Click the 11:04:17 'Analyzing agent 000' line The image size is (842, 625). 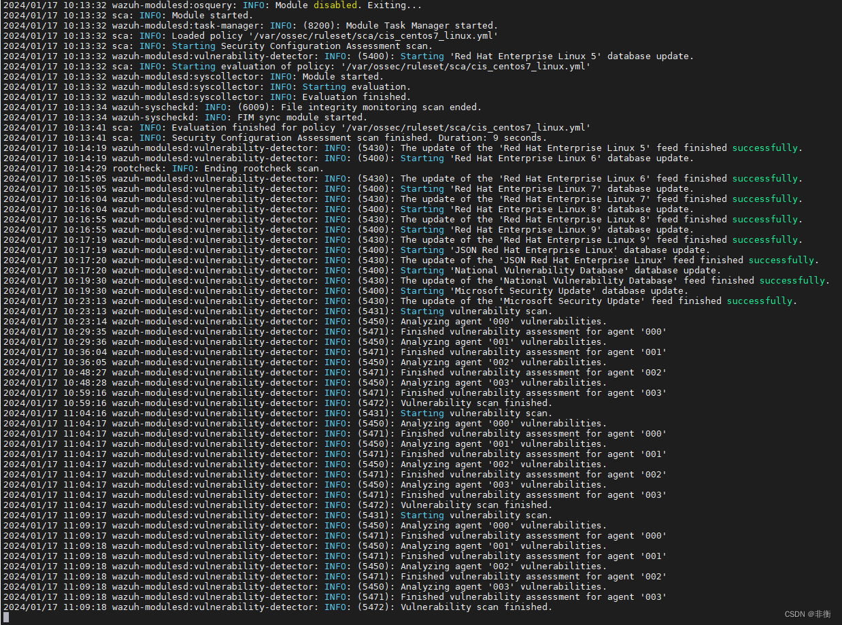[305, 424]
